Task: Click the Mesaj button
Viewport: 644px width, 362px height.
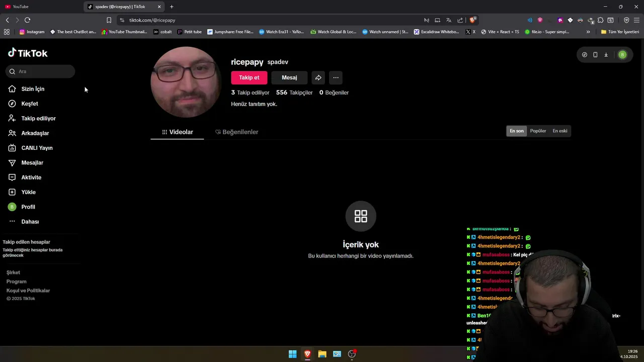Action: coord(289,77)
